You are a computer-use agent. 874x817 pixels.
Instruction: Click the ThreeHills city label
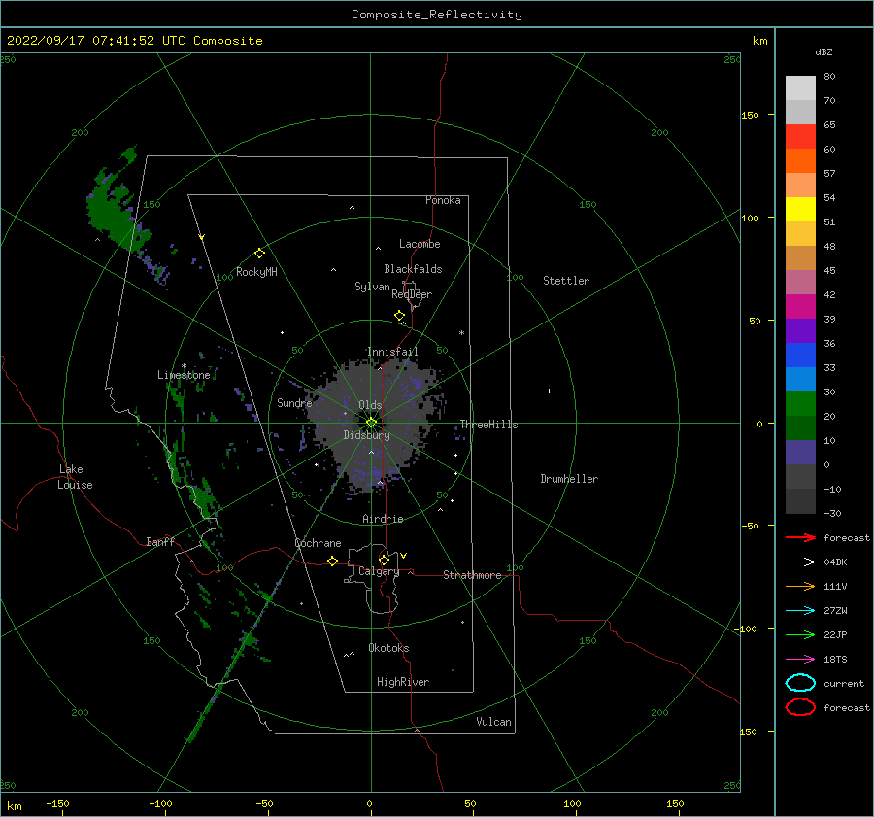488,425
